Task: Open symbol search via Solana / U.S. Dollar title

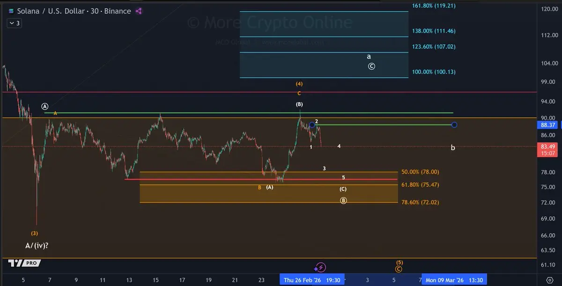Action: click(x=51, y=11)
